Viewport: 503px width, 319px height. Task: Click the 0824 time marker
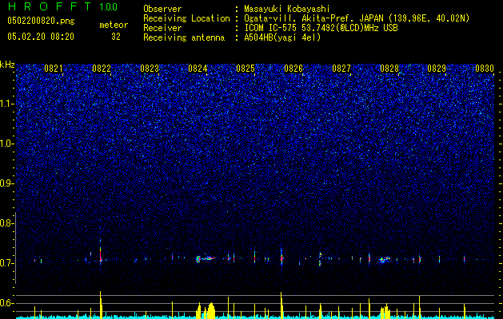198,69
